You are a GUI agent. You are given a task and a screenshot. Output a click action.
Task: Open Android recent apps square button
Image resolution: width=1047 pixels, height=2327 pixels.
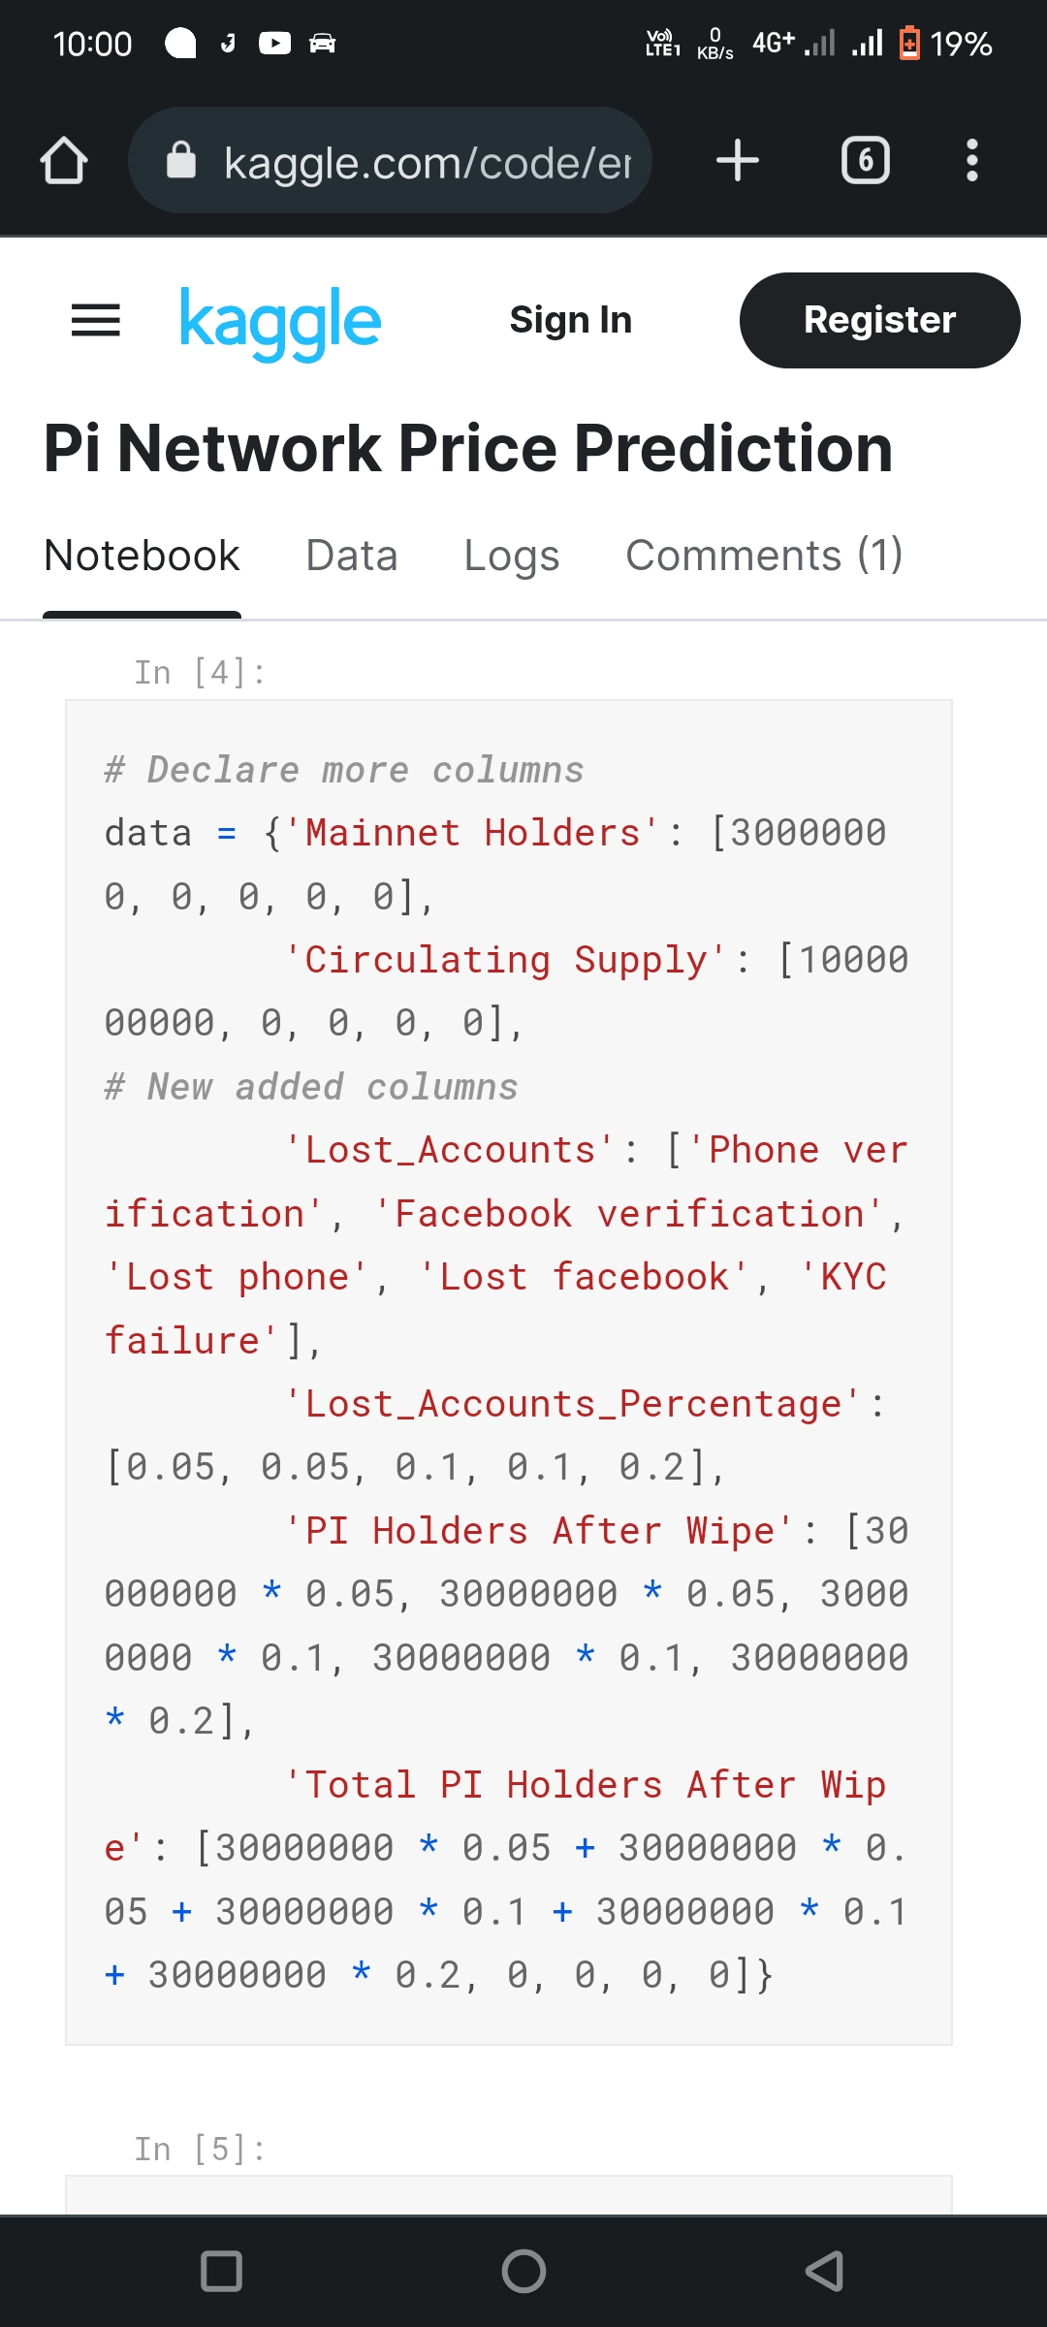[x=221, y=2271]
